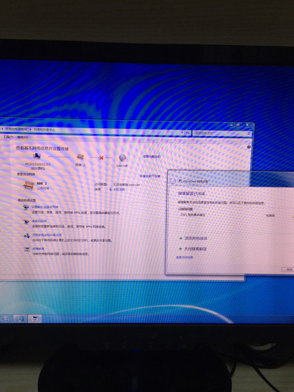Click the small 网络 2 bench icon in network map
Image resolution: width=294 pixels, height=392 pixels.
80,157
